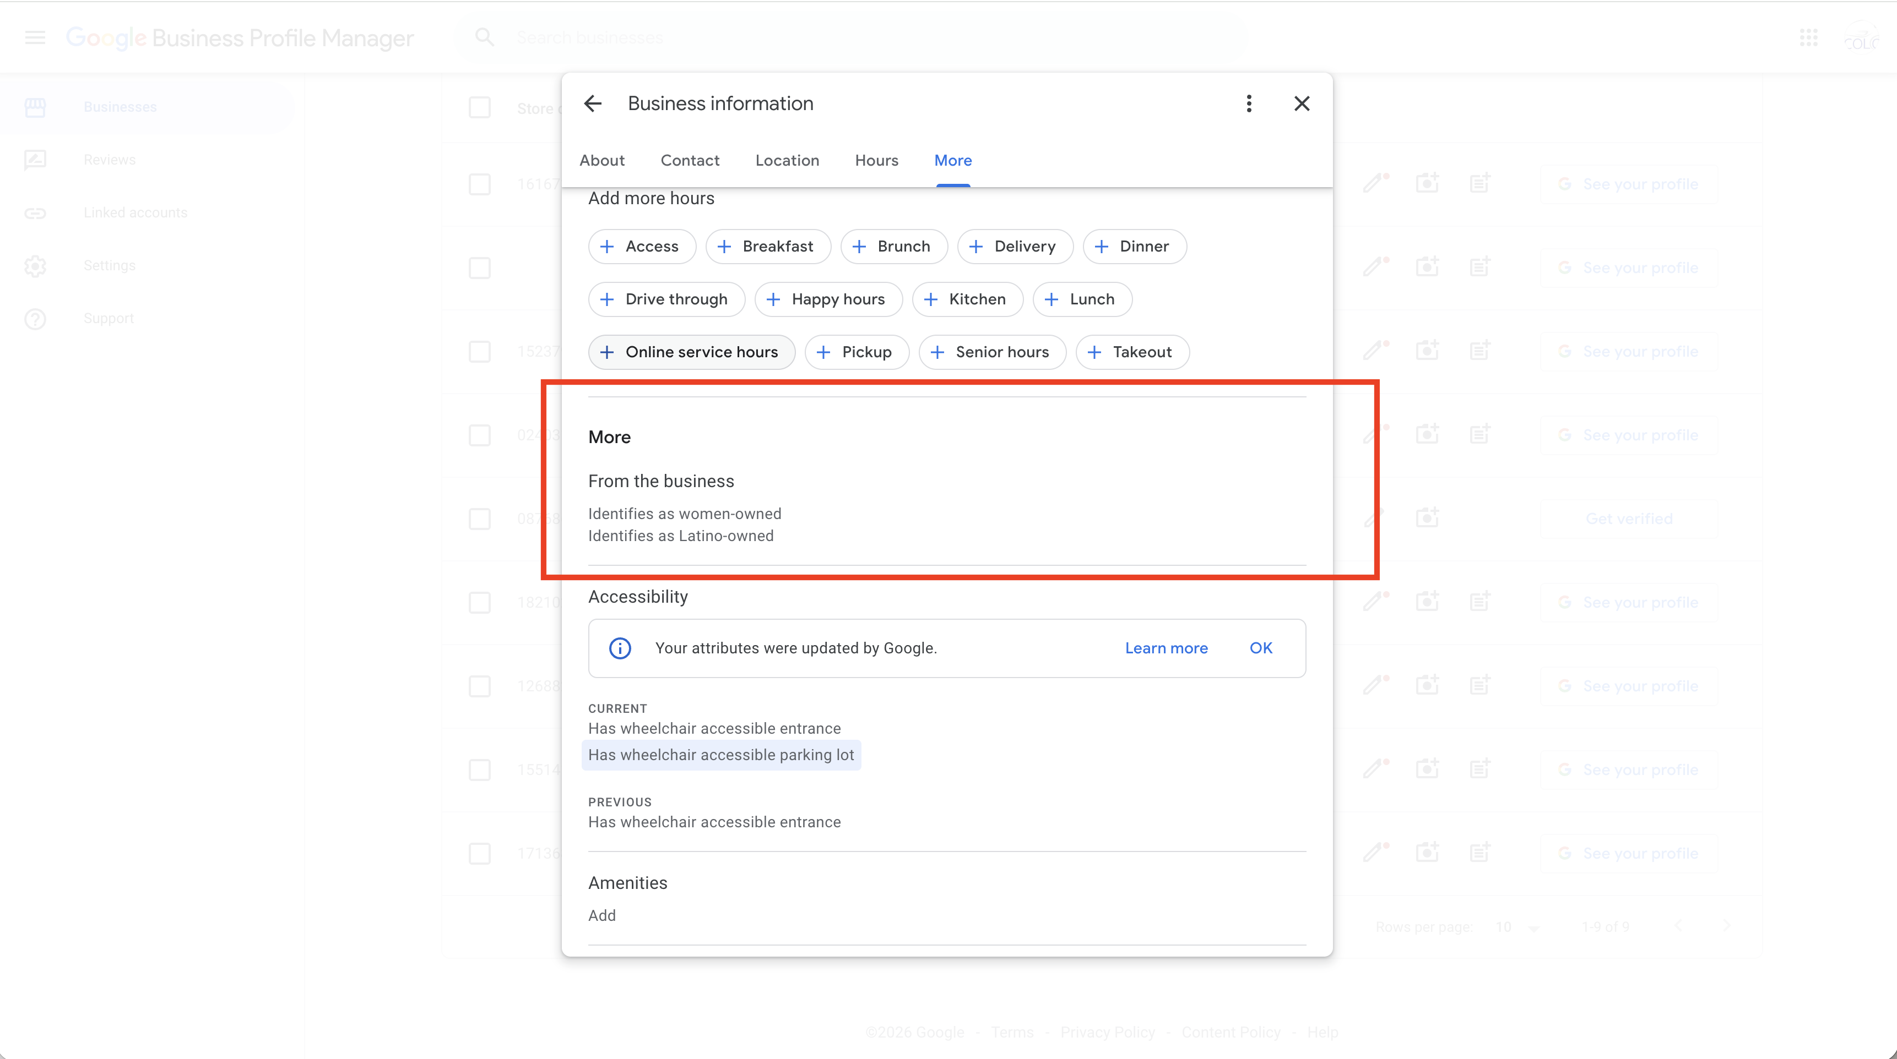Open the Learn more link

point(1167,648)
